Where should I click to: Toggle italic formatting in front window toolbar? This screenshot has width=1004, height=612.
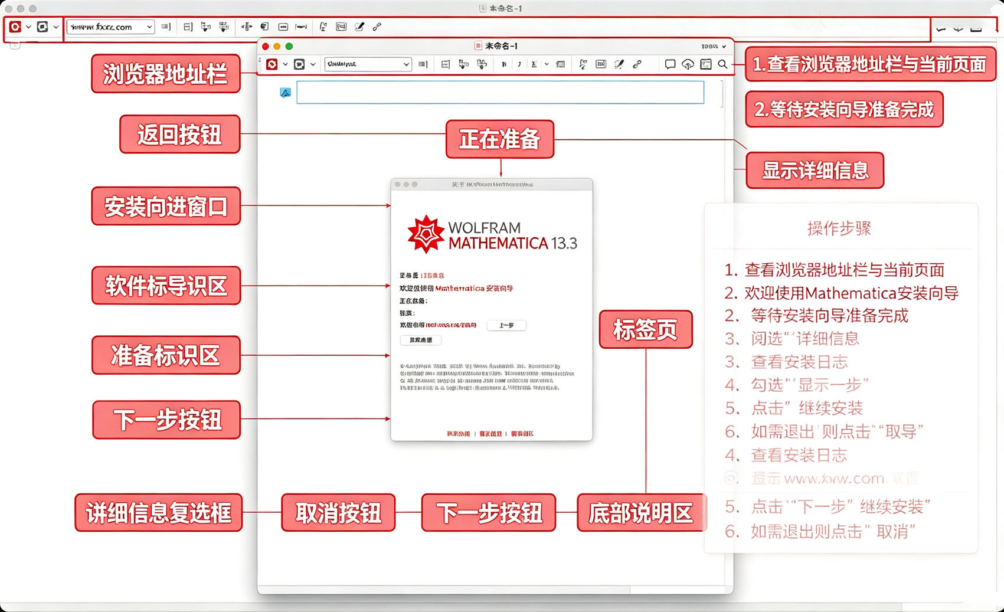[519, 64]
